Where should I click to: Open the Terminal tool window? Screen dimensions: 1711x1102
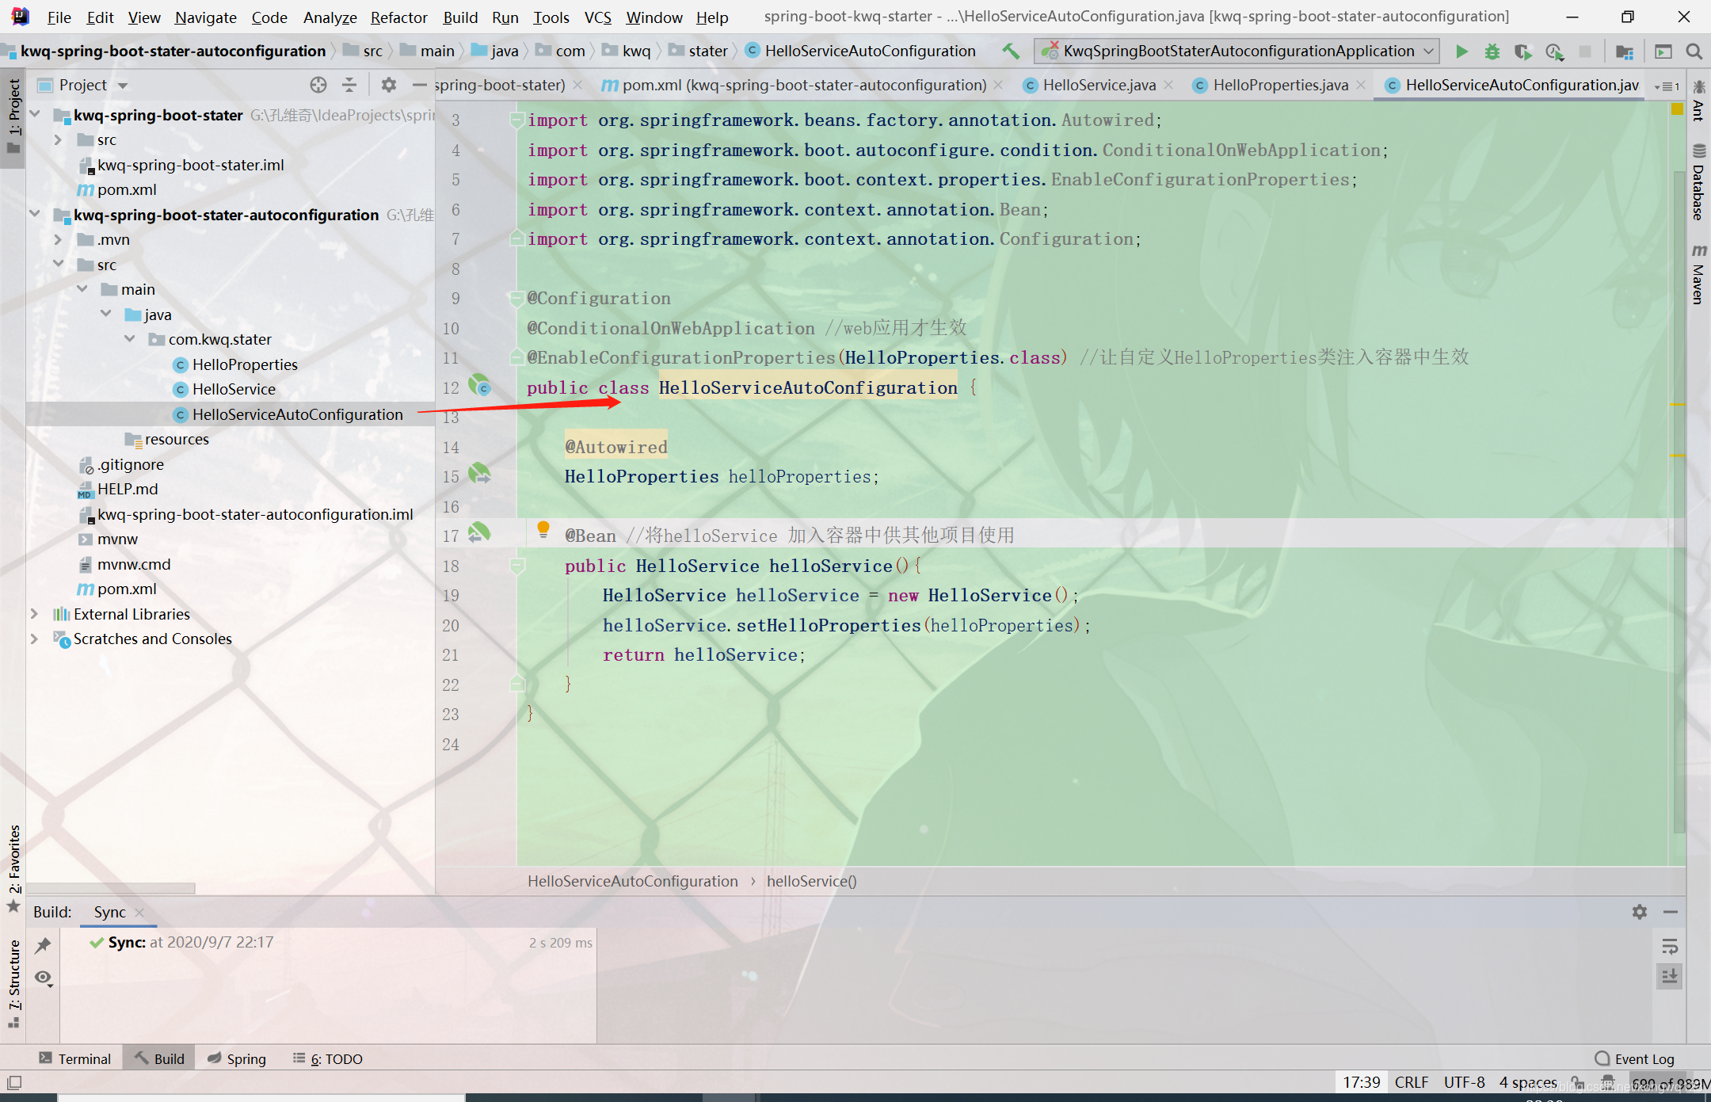[75, 1058]
